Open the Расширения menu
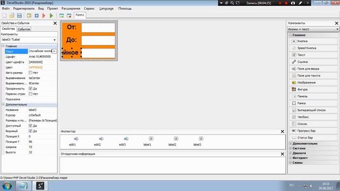The image size is (340, 191). (x=71, y=8)
